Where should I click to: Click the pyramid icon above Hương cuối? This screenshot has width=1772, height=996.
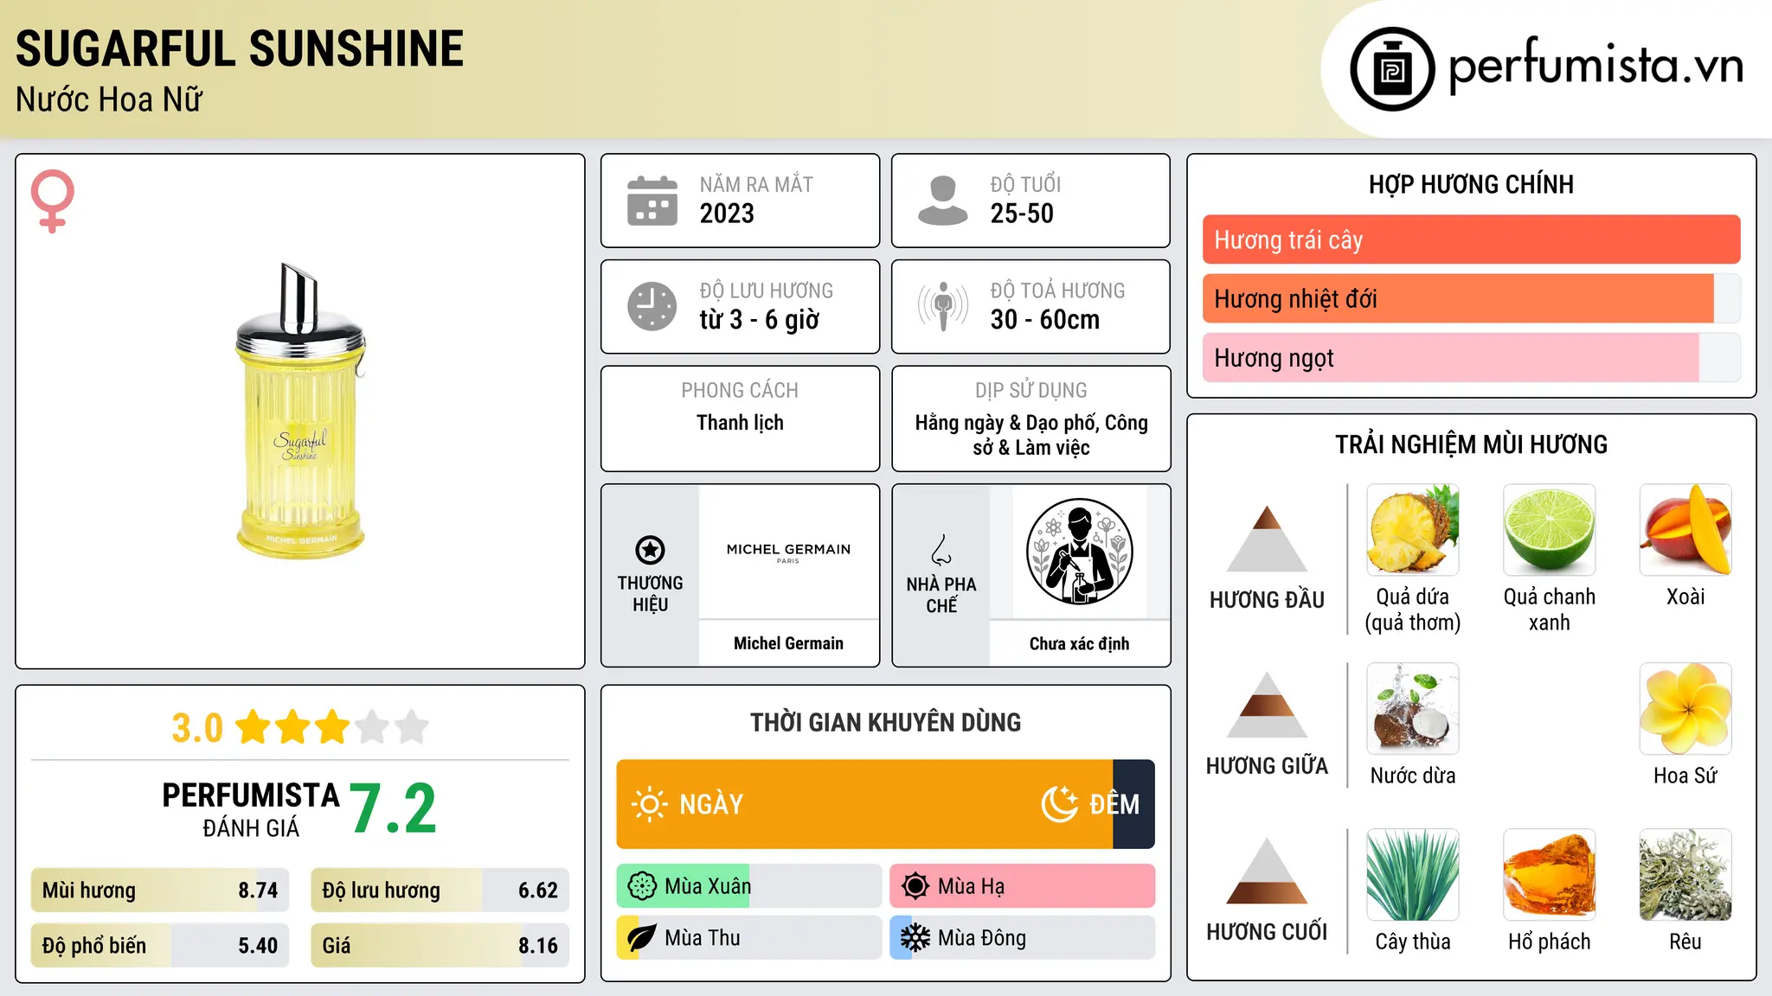click(x=1267, y=871)
